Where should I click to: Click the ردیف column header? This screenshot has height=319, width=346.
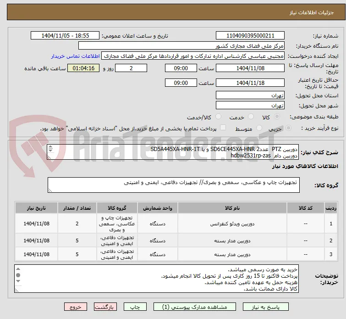(x=331, y=208)
